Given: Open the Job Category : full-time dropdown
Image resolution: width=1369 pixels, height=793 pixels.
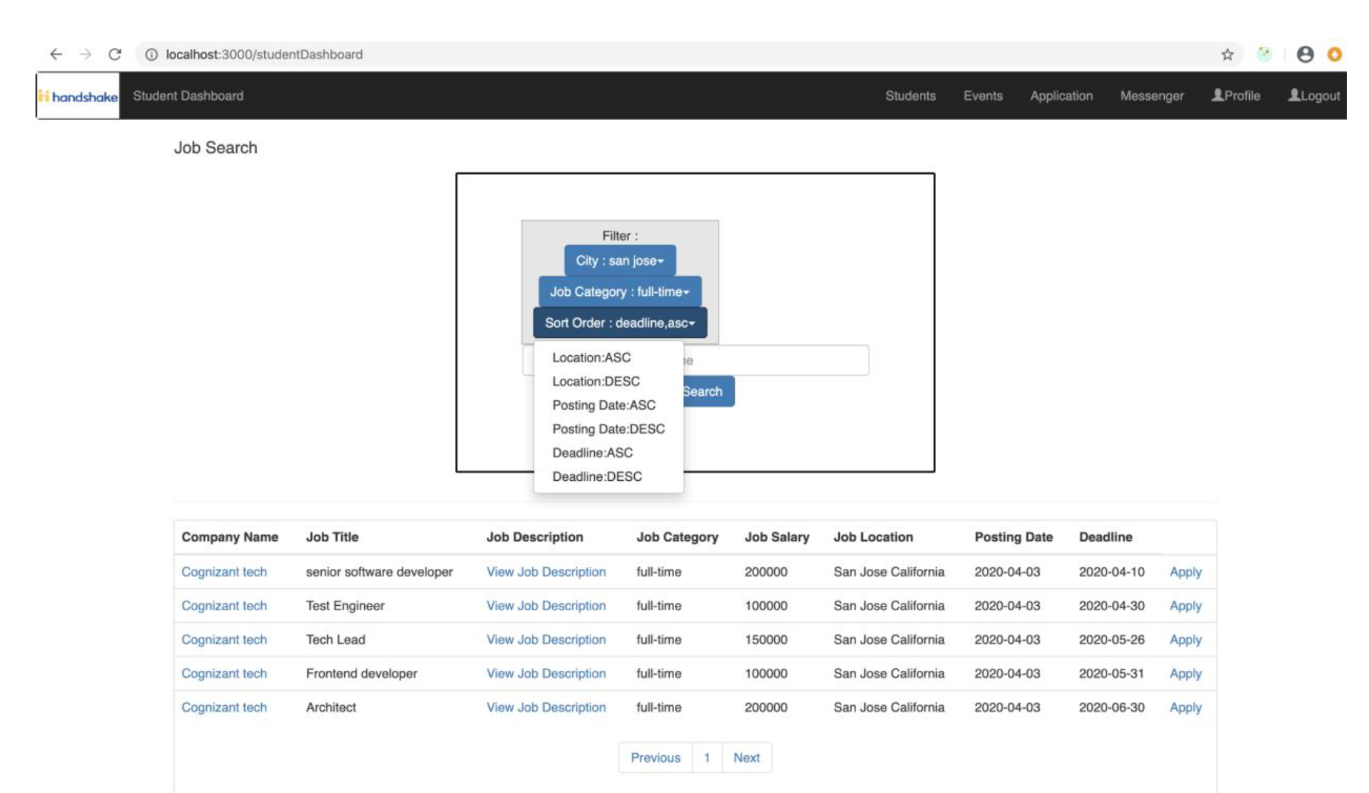Looking at the screenshot, I should click(620, 291).
